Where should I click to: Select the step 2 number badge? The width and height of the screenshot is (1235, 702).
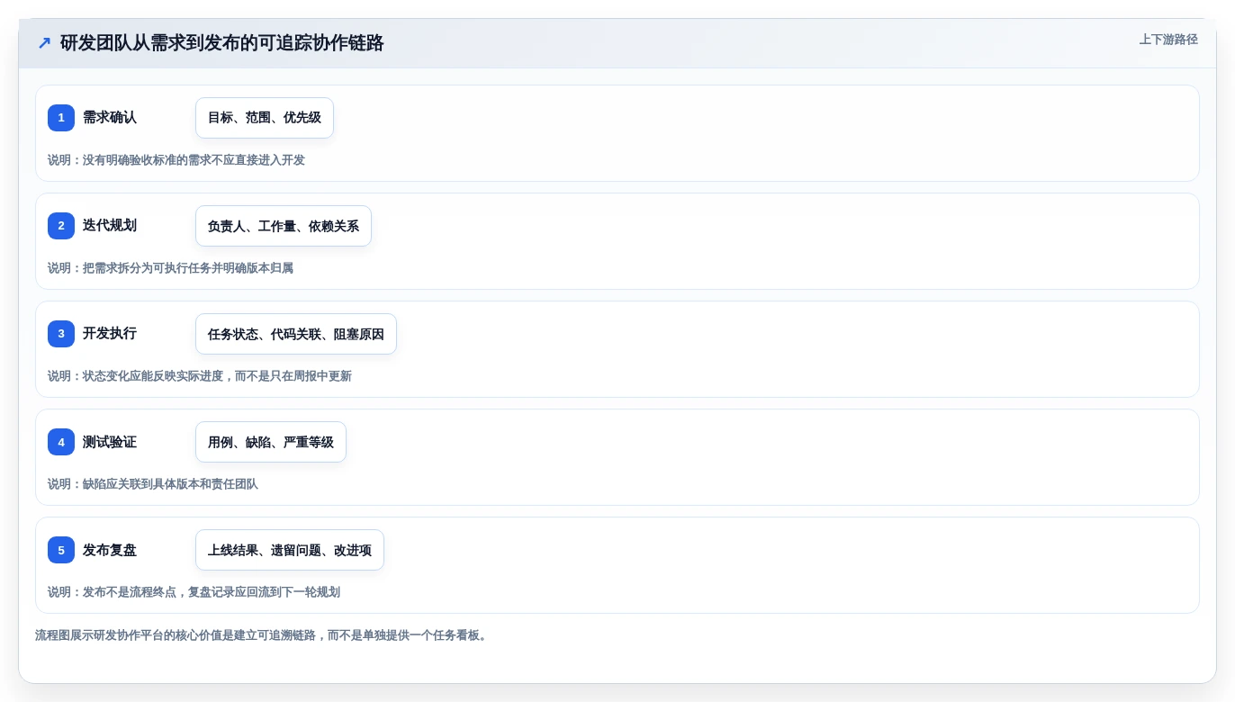(61, 226)
